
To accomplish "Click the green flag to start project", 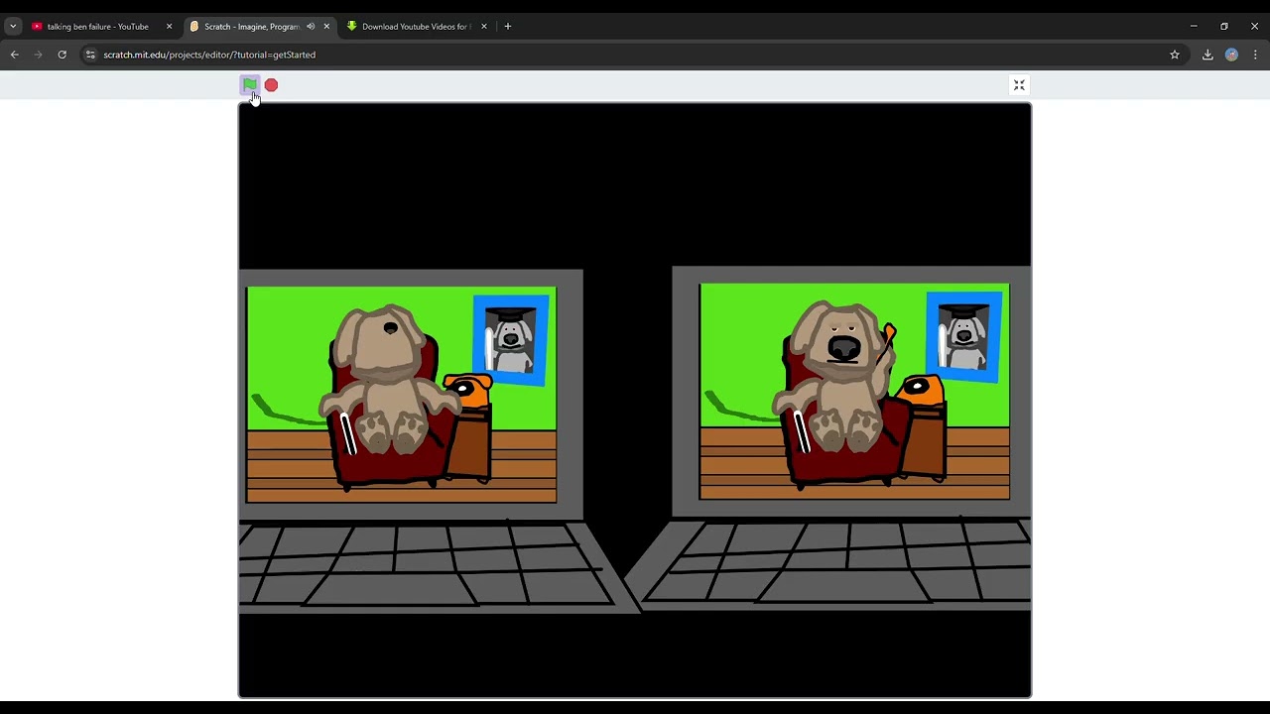I will point(249,85).
